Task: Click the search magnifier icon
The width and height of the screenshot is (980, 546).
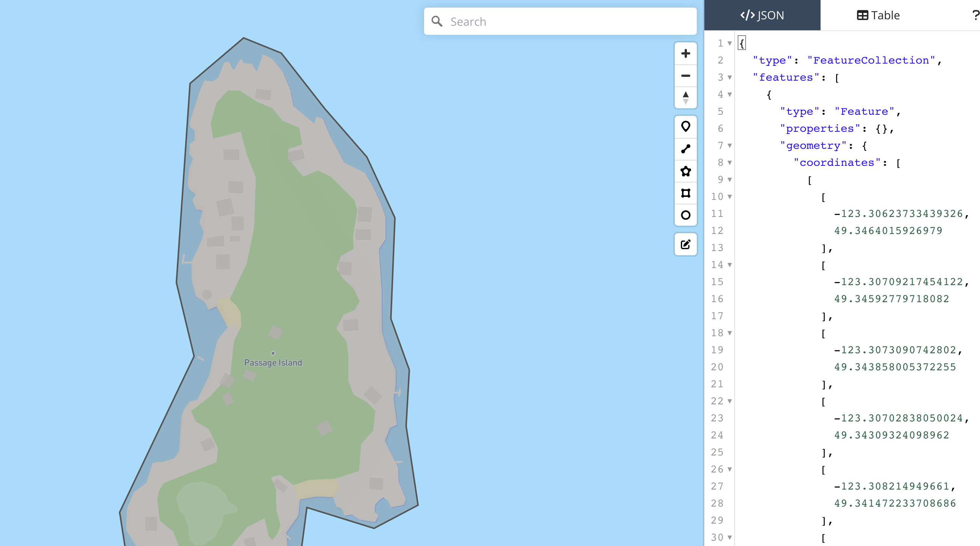Action: pos(437,21)
